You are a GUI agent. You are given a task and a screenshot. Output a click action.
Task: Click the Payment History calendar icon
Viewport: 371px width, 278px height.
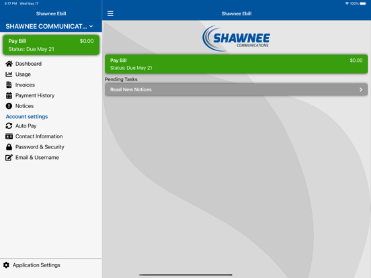tap(9, 95)
